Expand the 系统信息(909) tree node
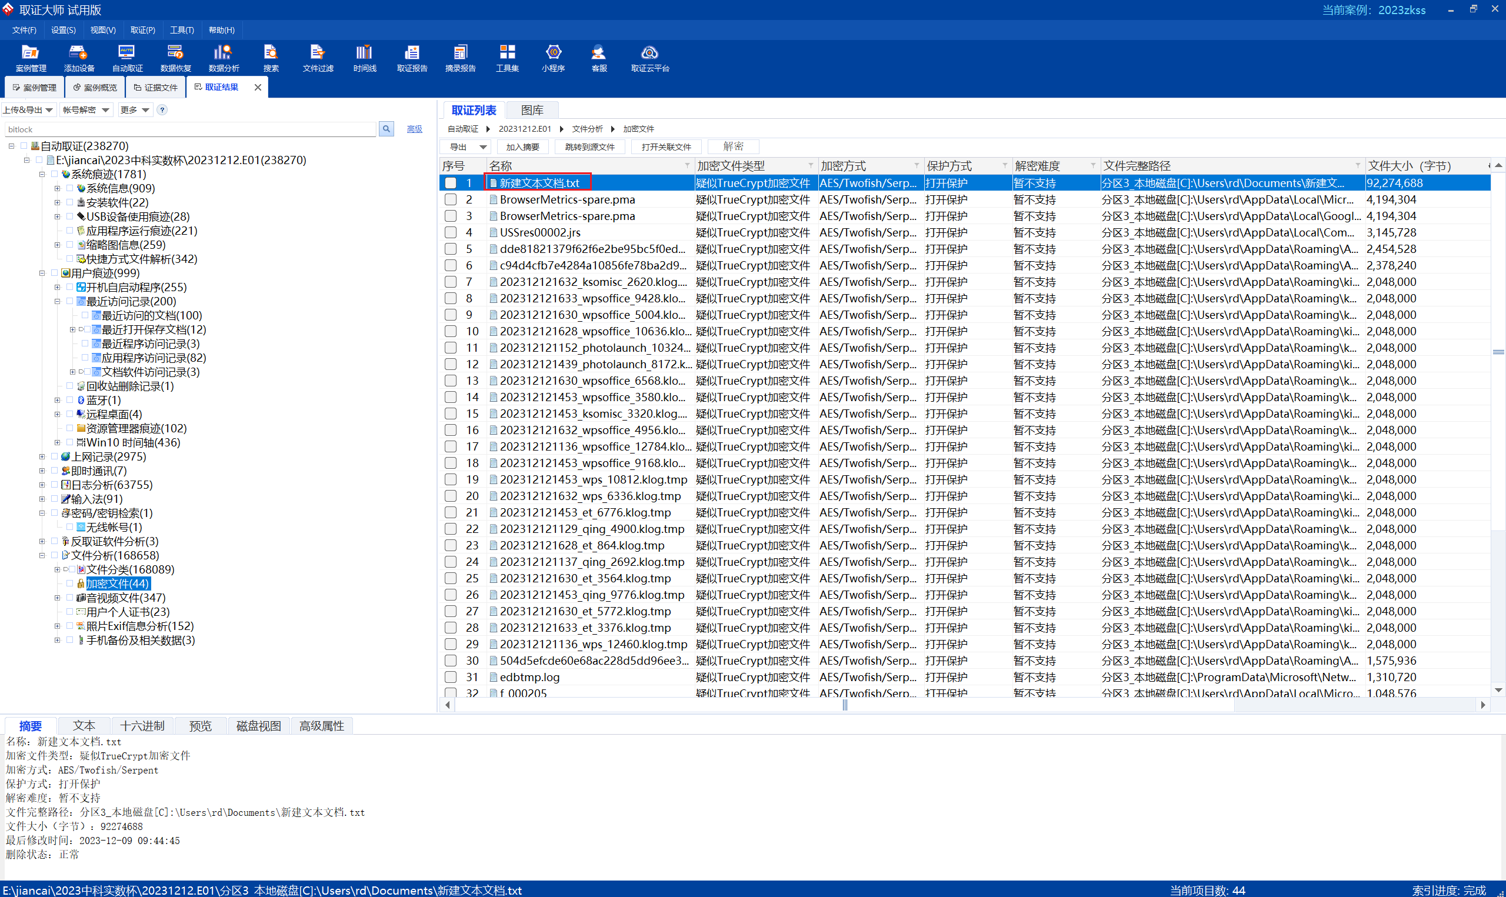This screenshot has height=897, width=1506. pyautogui.click(x=58, y=189)
